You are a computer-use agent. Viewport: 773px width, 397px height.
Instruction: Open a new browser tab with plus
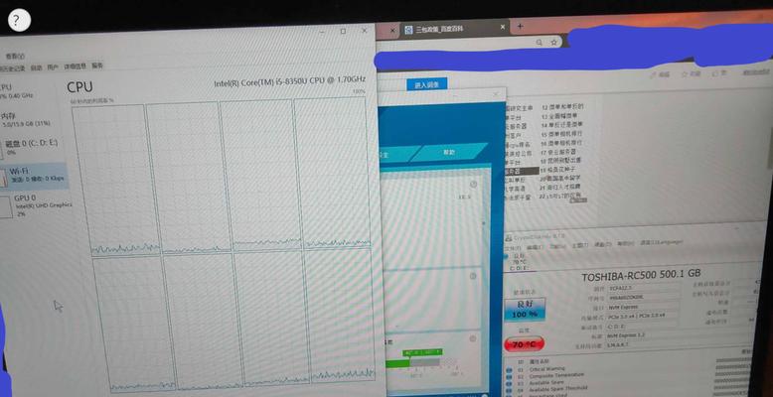[x=520, y=26]
